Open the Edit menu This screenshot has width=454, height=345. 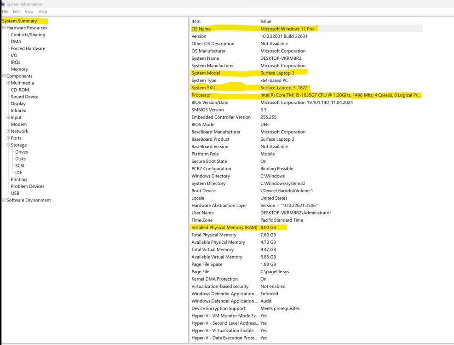pyautogui.click(x=16, y=11)
